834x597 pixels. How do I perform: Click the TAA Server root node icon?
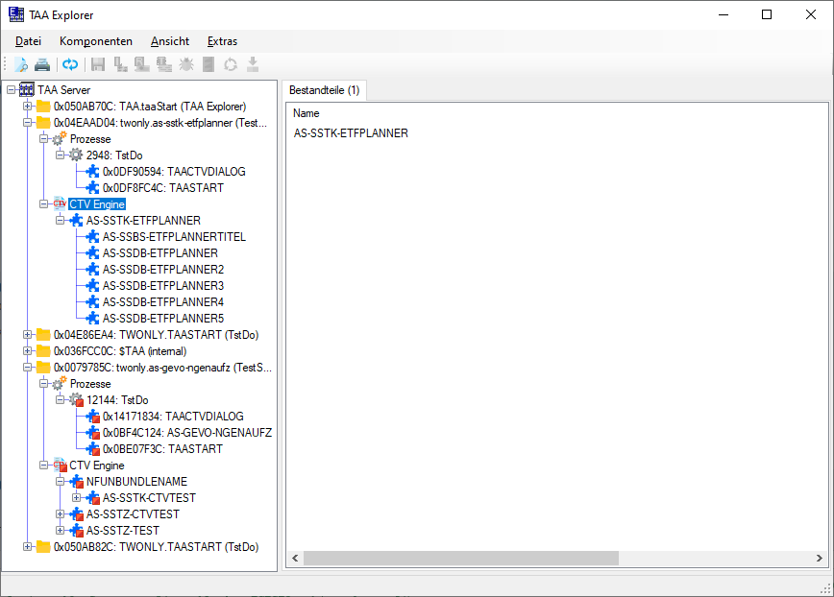click(x=27, y=90)
